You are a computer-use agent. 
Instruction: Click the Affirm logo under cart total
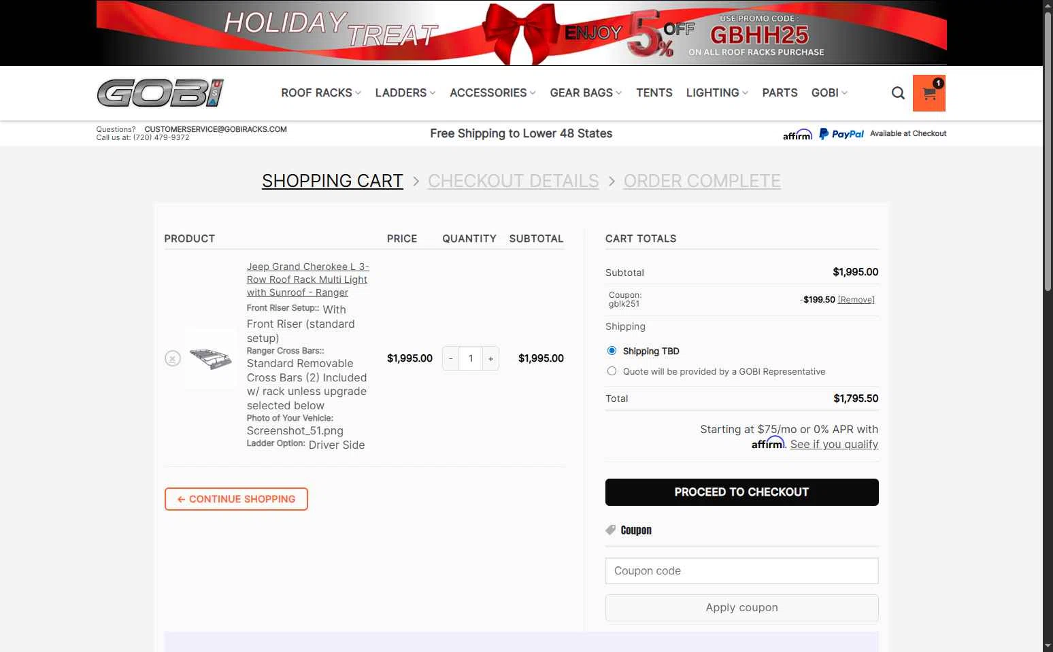point(768,443)
